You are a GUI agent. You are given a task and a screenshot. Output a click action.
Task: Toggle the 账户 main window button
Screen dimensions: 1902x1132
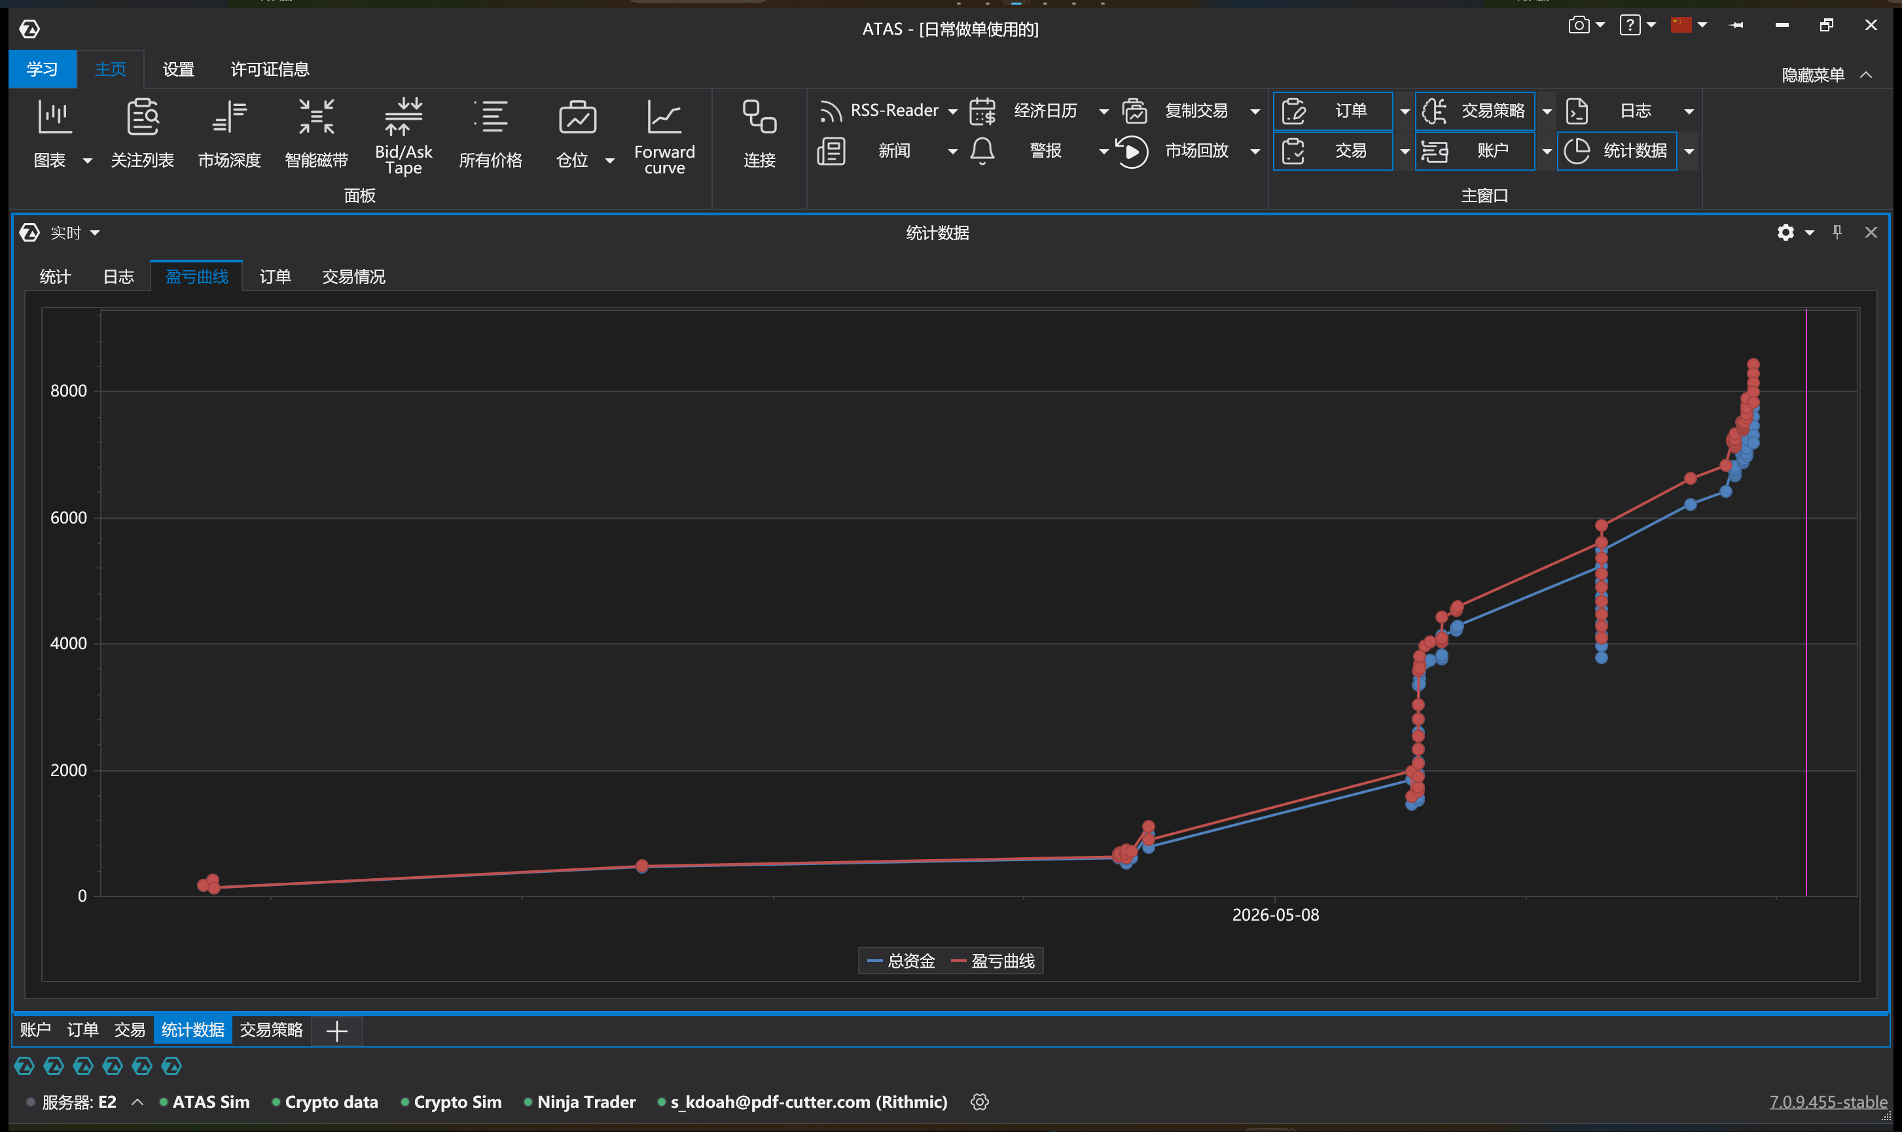(x=1475, y=151)
